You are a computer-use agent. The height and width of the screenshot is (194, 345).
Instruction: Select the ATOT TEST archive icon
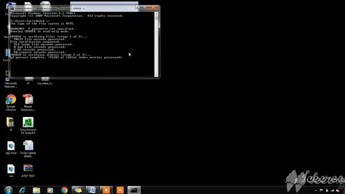click(x=28, y=171)
